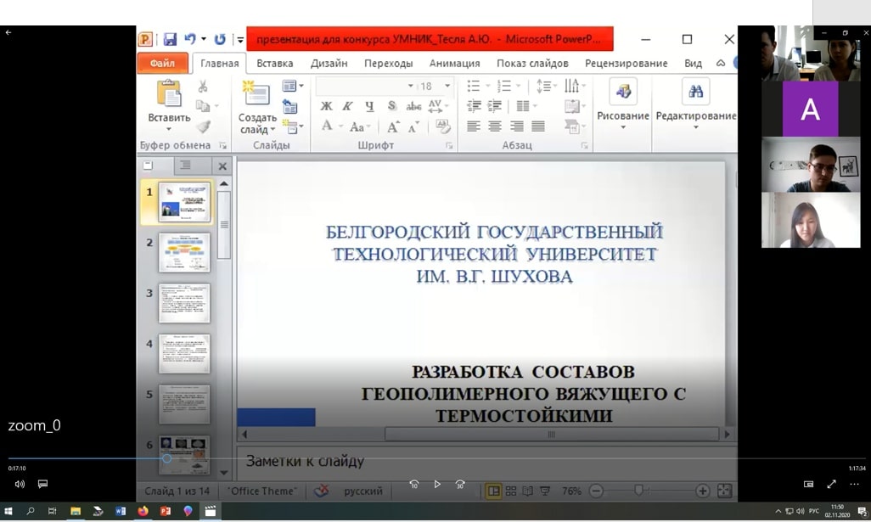
Task: Click the Заметки к слайду notes field
Action: click(x=486, y=462)
